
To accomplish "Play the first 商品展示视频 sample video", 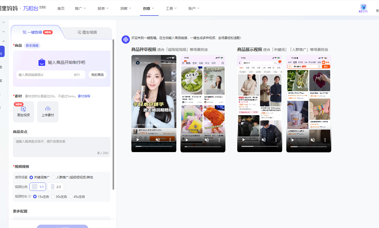I will click(243, 140).
